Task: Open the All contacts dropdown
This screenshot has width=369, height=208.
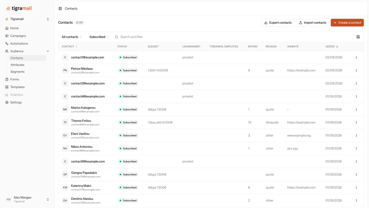Action: click(72, 37)
